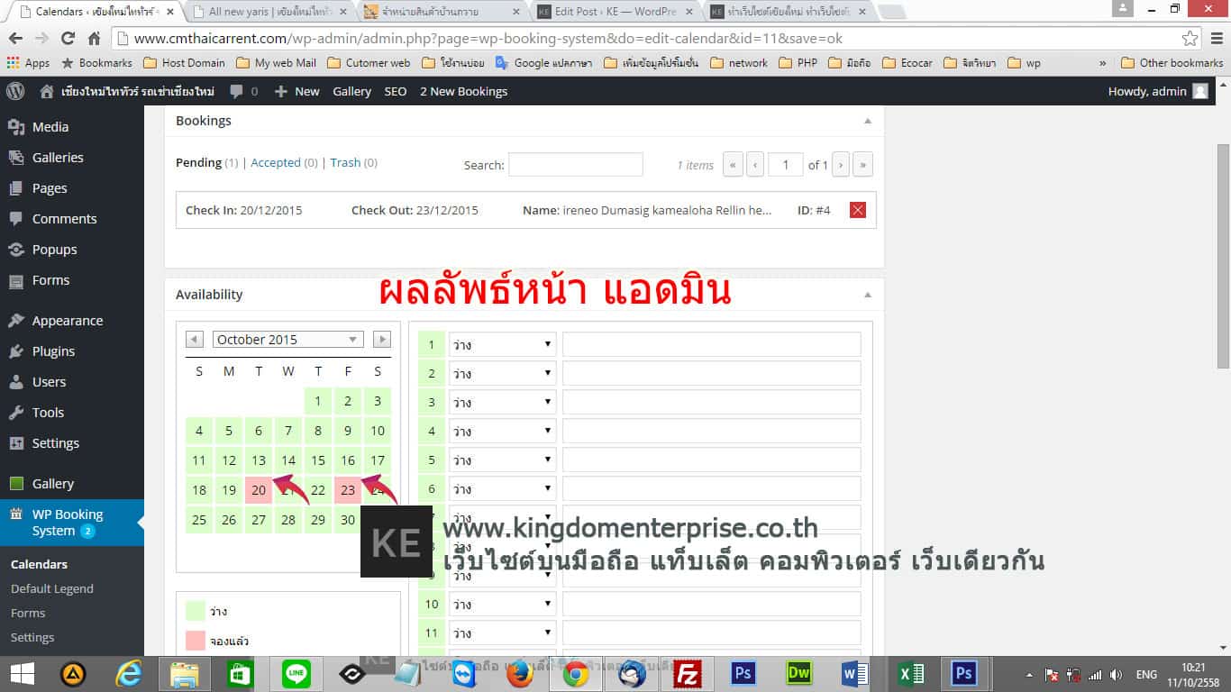Bookmark this page with the star icon

tap(1190, 39)
